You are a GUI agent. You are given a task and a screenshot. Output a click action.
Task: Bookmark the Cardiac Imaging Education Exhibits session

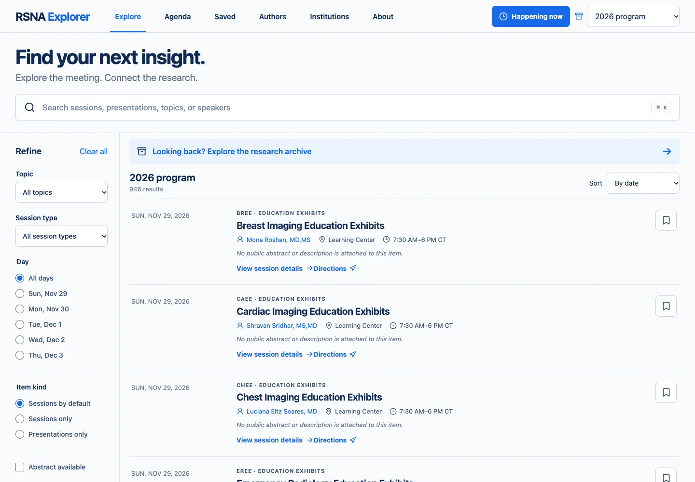pyautogui.click(x=666, y=306)
